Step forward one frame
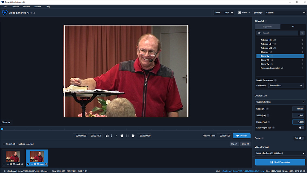 tap(133, 136)
